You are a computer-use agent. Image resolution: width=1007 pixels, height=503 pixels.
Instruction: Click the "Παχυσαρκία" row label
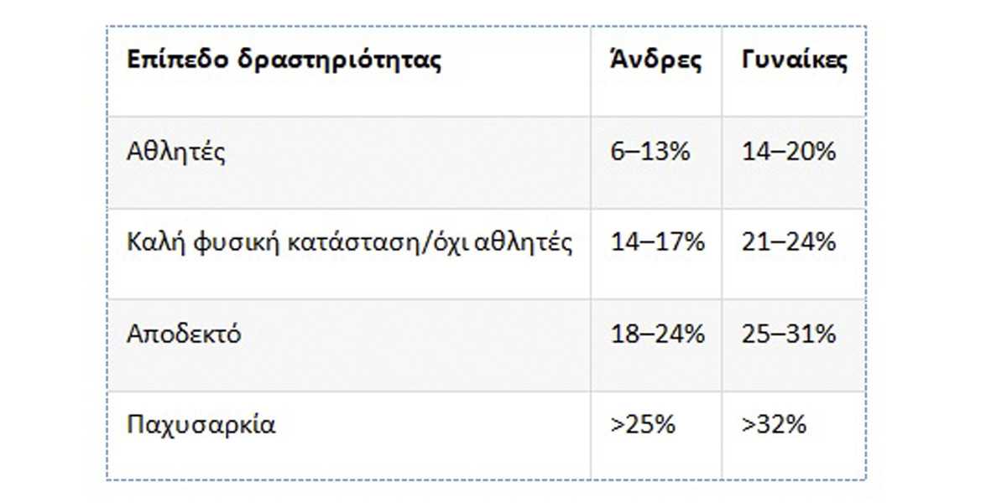201,424
